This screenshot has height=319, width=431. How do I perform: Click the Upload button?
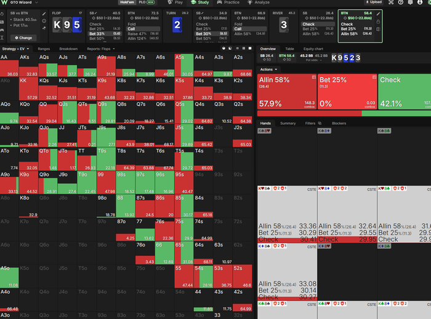tap(374, 2)
